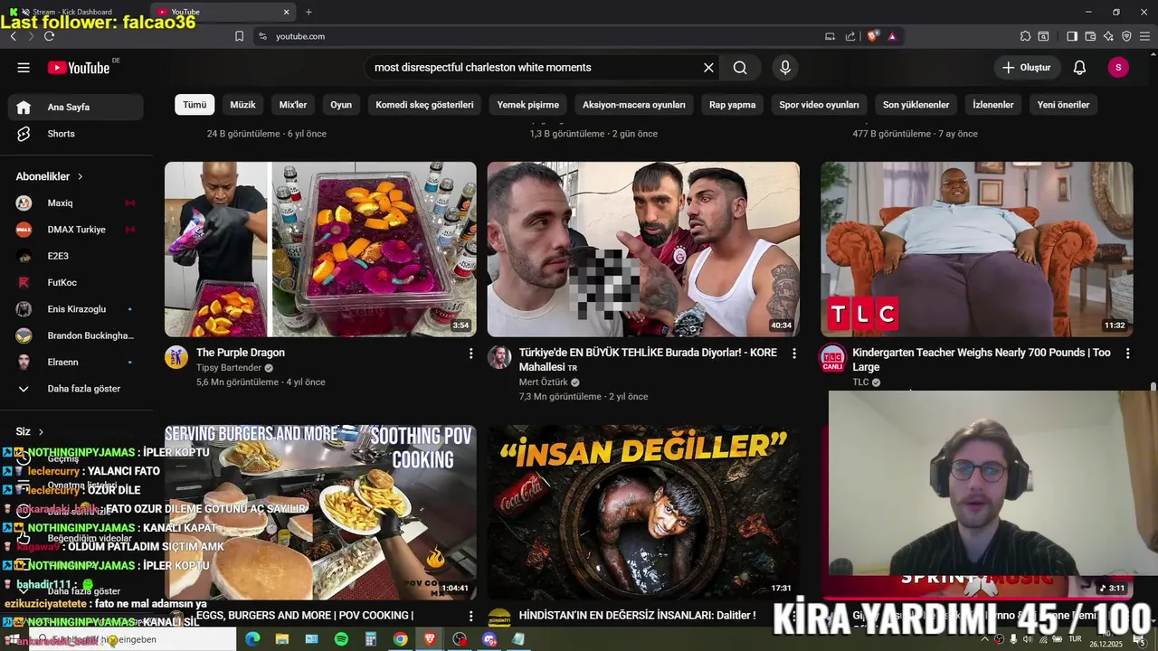
Task: Open KORE Mahallesi video thumbnail
Action: click(x=643, y=250)
